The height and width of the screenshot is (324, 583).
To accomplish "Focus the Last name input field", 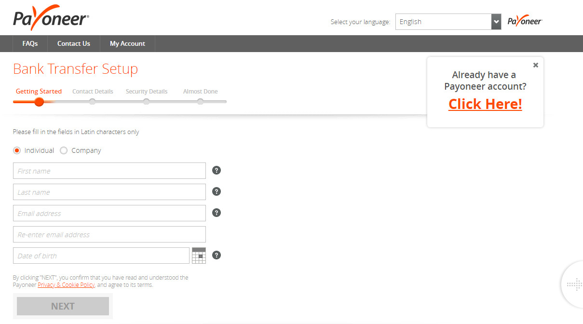I will tap(109, 192).
